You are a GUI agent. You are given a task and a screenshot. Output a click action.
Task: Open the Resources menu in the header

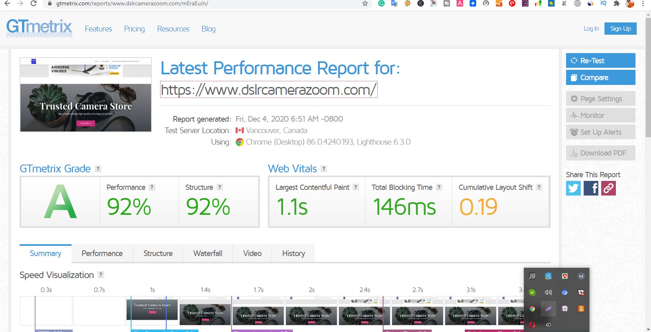pyautogui.click(x=173, y=29)
